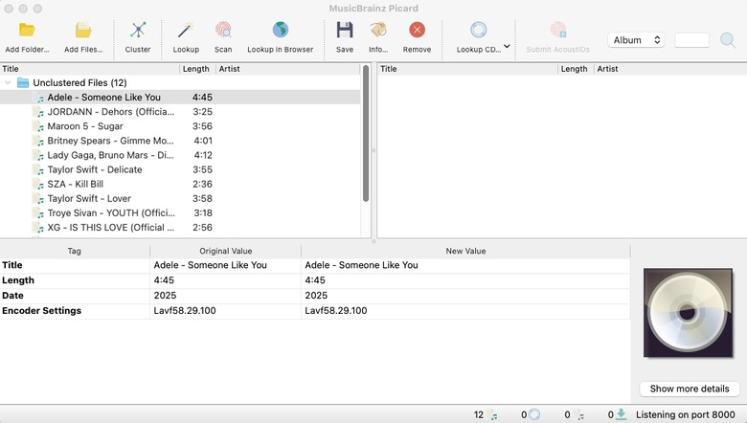
Task: Click left pane Title column header
Action: point(90,69)
